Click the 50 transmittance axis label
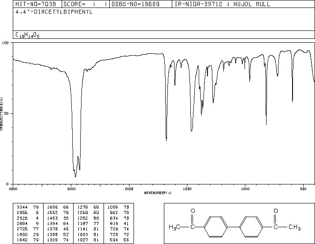315x244 pixels. tap(7, 113)
